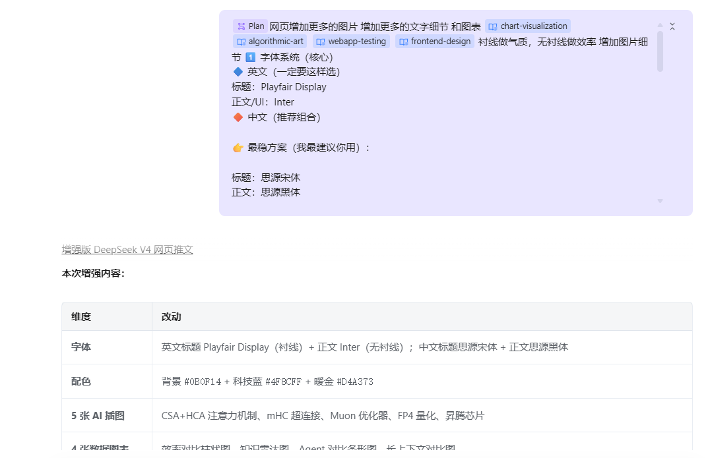The width and height of the screenshot is (712, 458).
Task: Click the chart-visualization skill tag
Action: pos(528,26)
